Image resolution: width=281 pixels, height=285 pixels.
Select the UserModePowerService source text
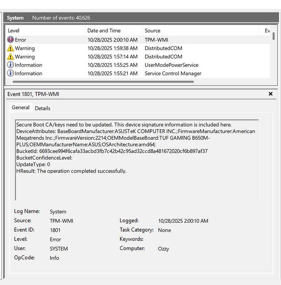[x=171, y=65]
